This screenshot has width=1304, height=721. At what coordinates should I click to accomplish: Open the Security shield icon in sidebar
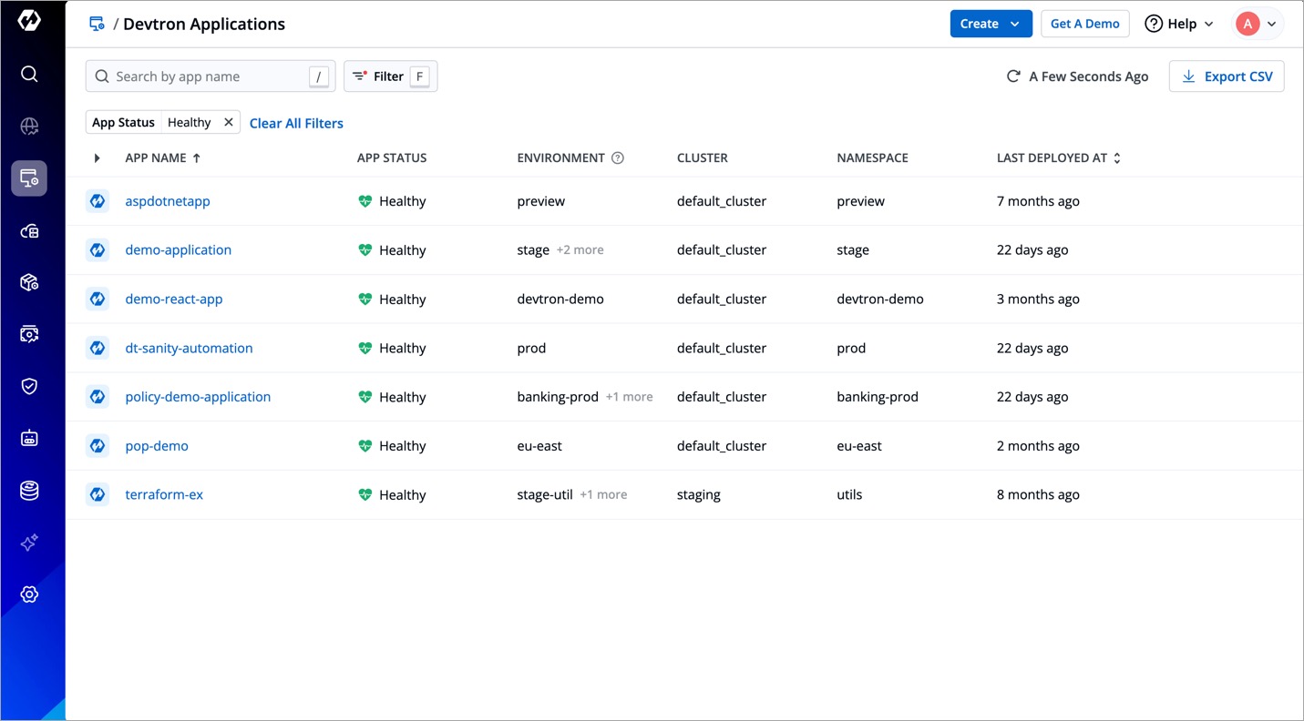[x=30, y=385]
